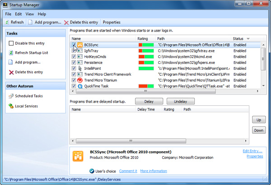Click the large BCSSync icon in details pane

pyautogui.click(x=78, y=156)
